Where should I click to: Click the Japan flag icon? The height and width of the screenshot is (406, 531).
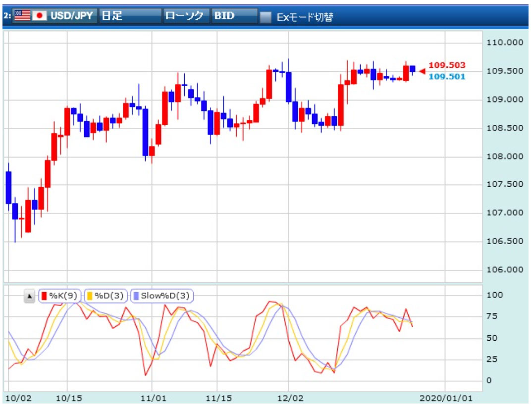point(39,15)
